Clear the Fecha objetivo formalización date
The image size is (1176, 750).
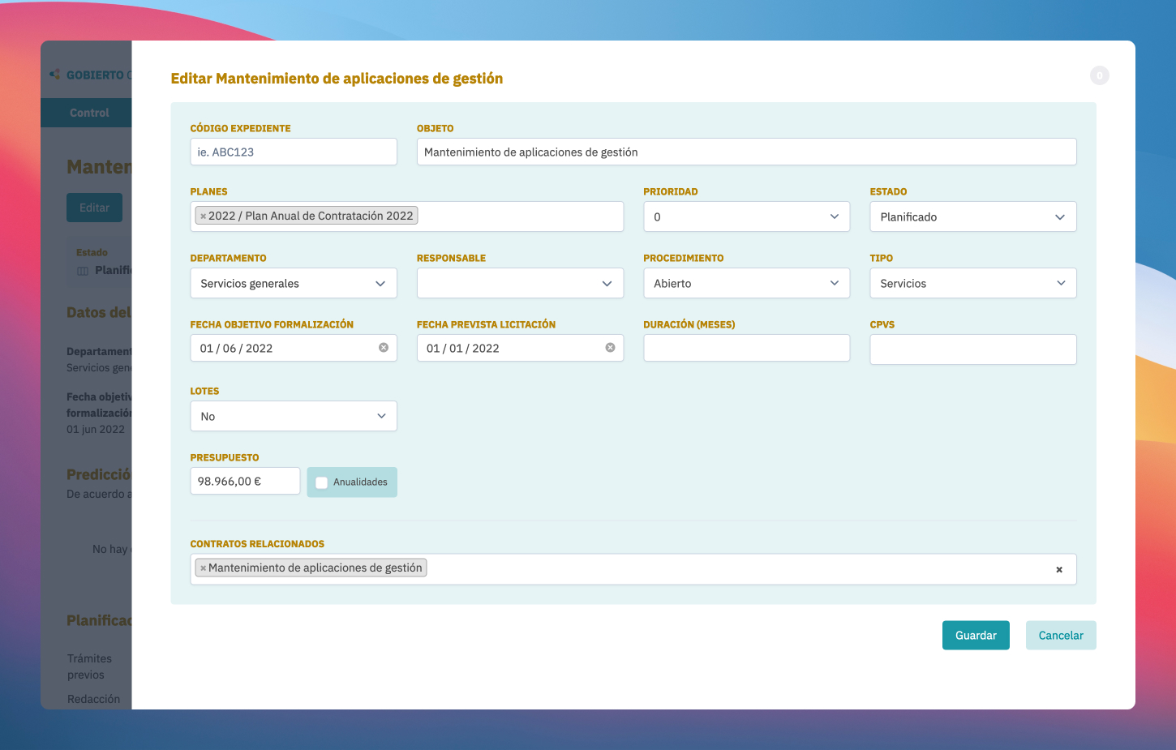click(384, 348)
